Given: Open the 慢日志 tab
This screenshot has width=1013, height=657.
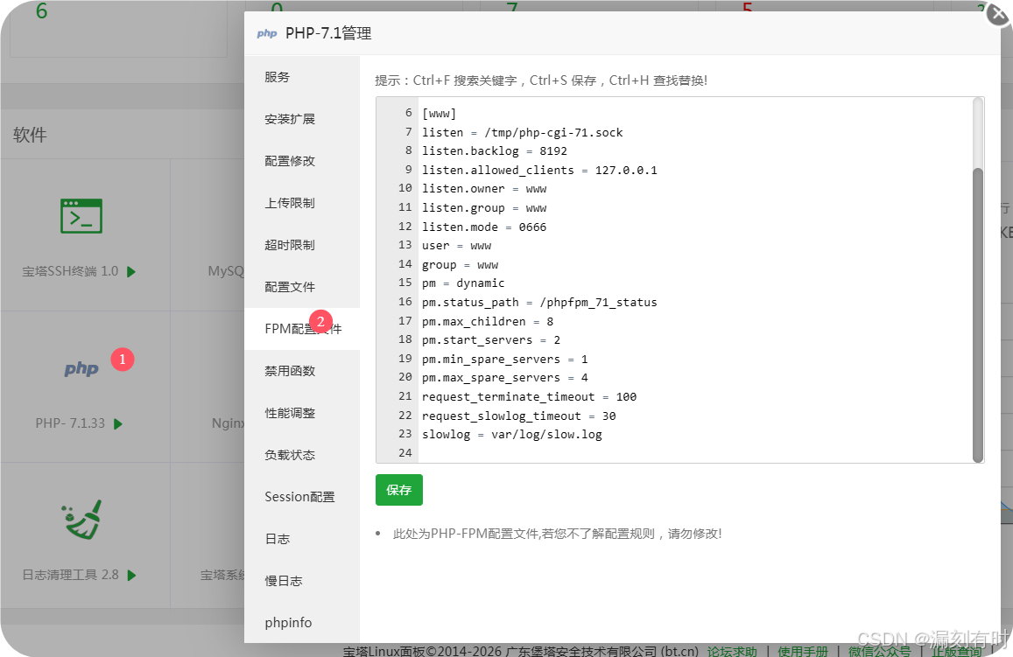Looking at the screenshot, I should (302, 580).
